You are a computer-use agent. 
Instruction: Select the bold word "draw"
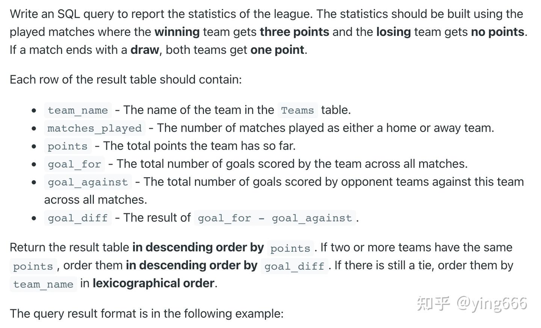click(x=145, y=50)
